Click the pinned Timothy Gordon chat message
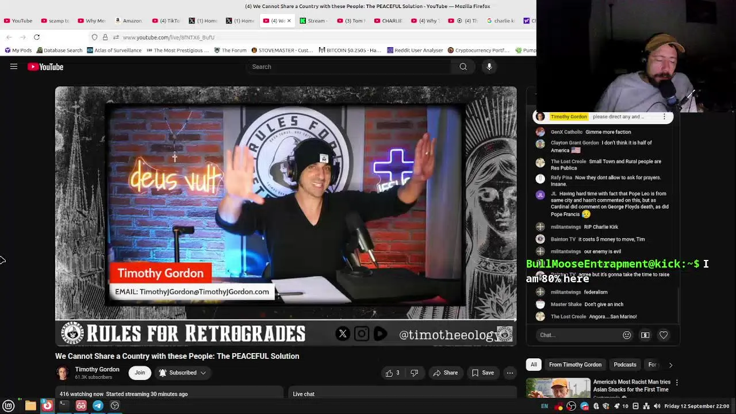 click(603, 117)
